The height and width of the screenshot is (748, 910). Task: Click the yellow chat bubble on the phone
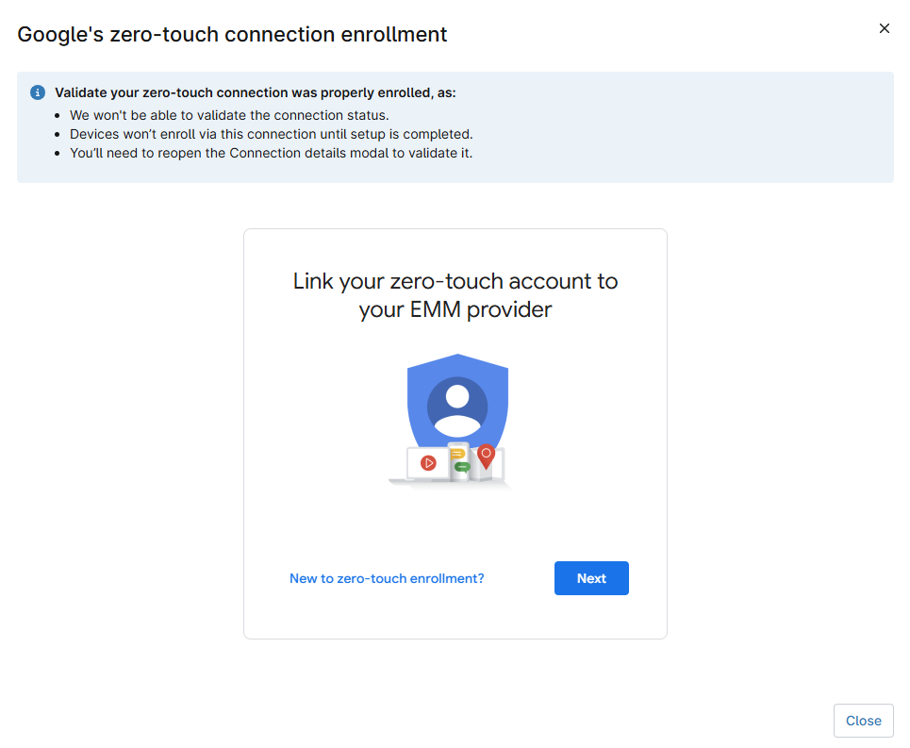pyautogui.click(x=457, y=454)
